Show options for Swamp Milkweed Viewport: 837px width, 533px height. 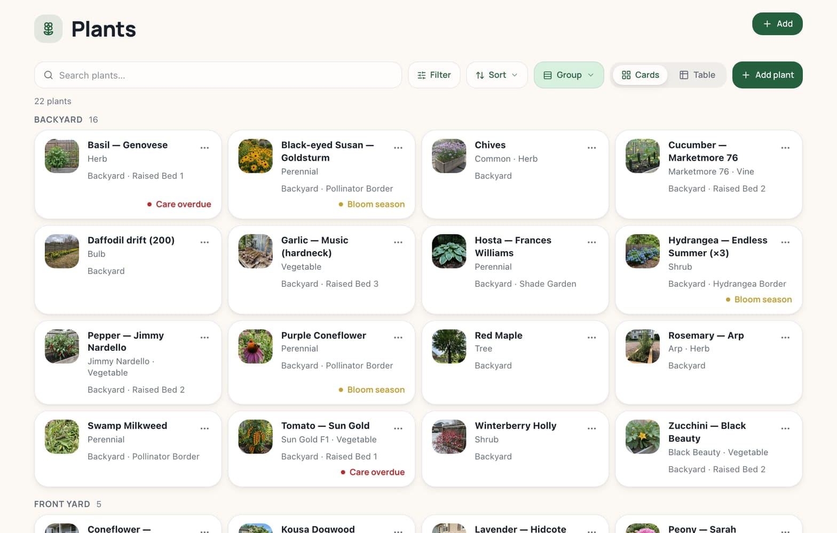click(x=204, y=428)
